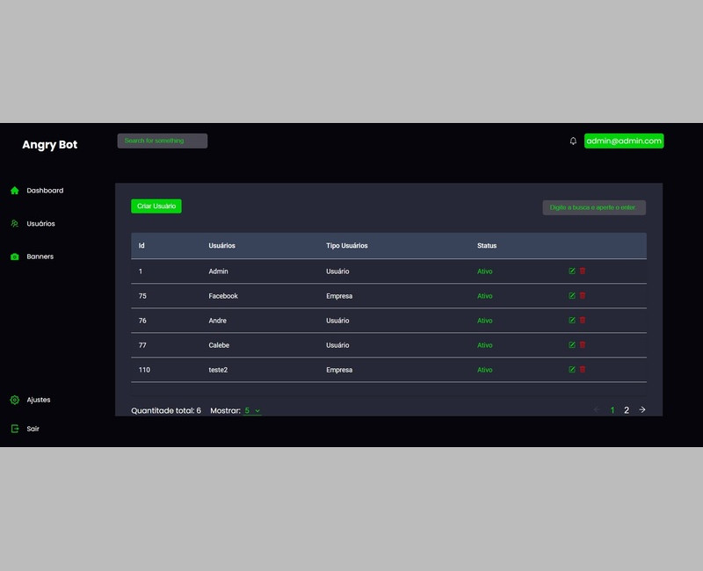
Task: Click edit icon for Admin row
Action: tap(572, 271)
